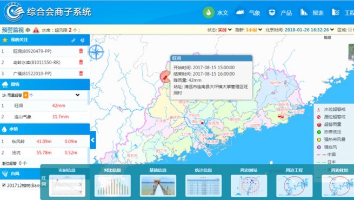Expand the 1h 雨量超警 chevron
354x200 pixels.
[78, 95]
